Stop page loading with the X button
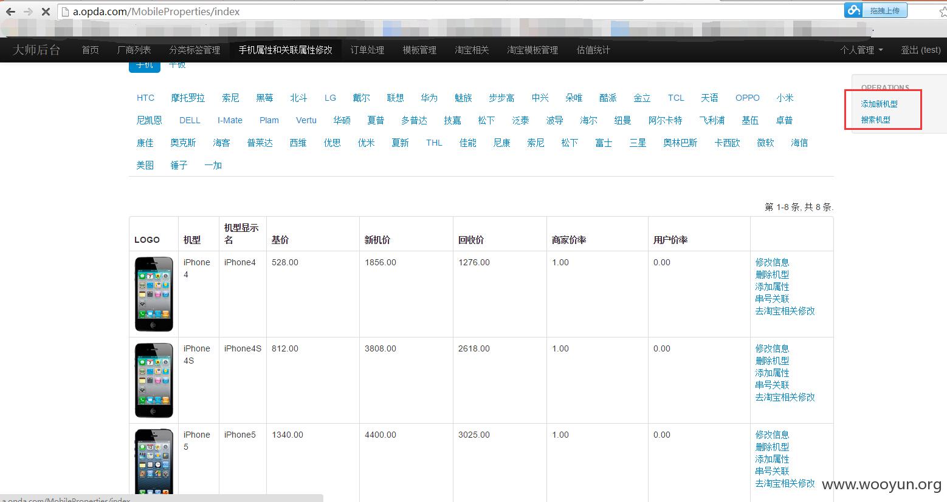Image resolution: width=947 pixels, height=502 pixels. pyautogui.click(x=46, y=12)
